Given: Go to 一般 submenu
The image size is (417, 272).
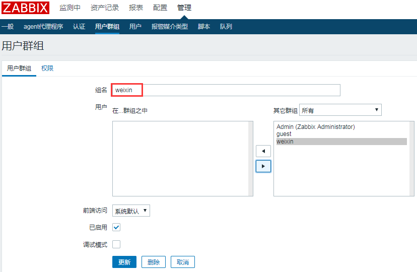Looking at the screenshot, I should pyautogui.click(x=8, y=27).
